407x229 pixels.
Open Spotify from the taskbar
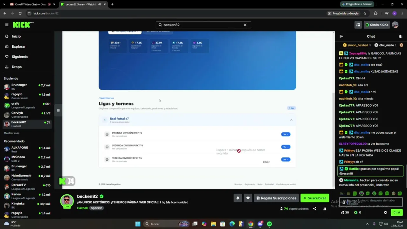pos(269,224)
